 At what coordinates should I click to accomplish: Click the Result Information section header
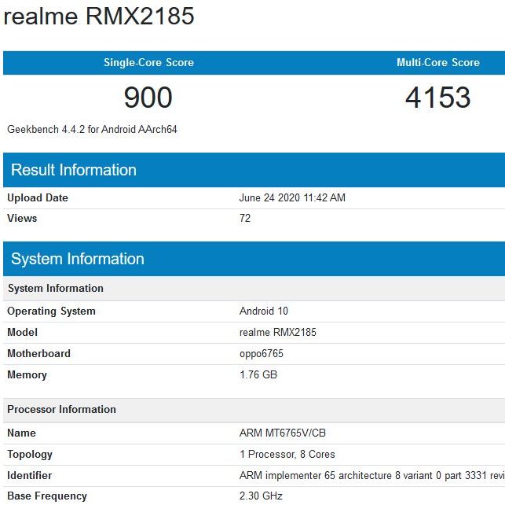click(x=74, y=170)
